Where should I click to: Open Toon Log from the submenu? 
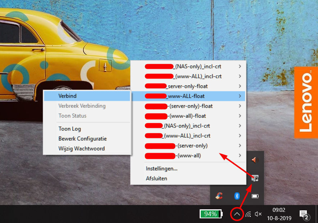click(87, 129)
